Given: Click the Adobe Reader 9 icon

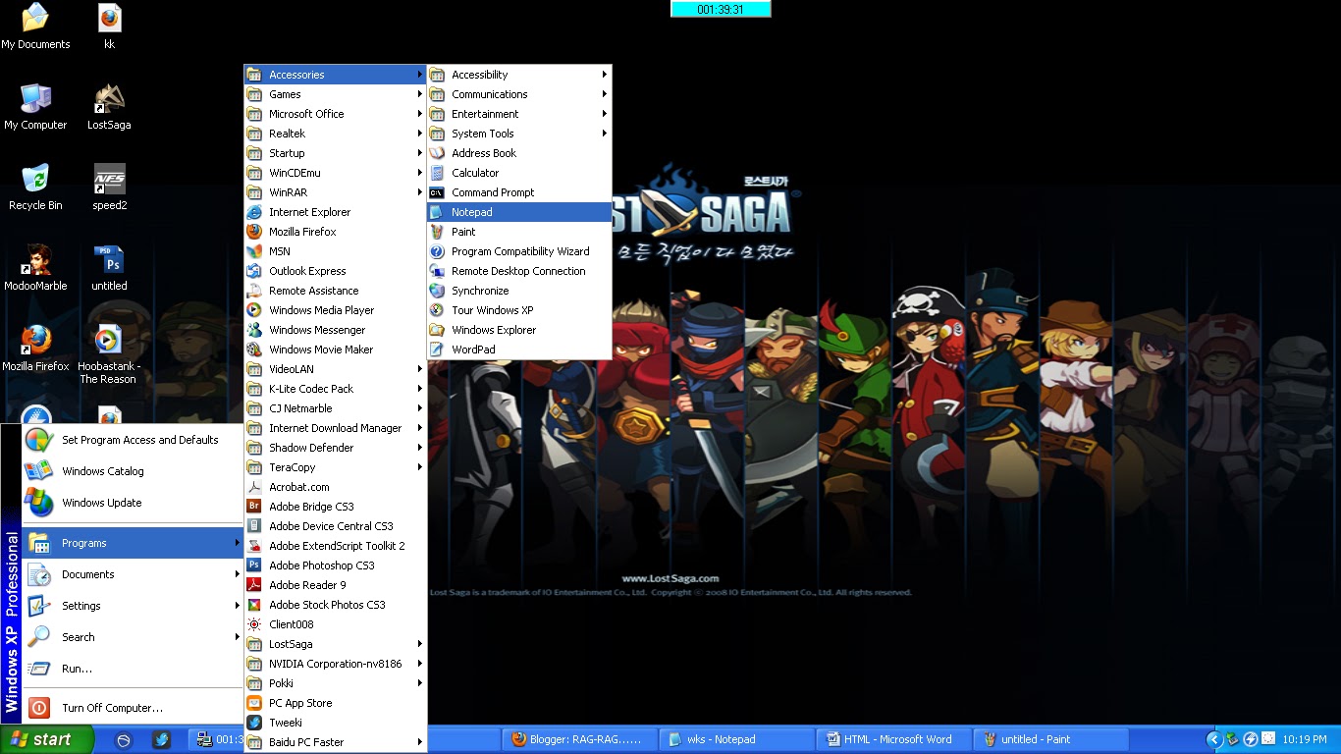Looking at the screenshot, I should [254, 585].
